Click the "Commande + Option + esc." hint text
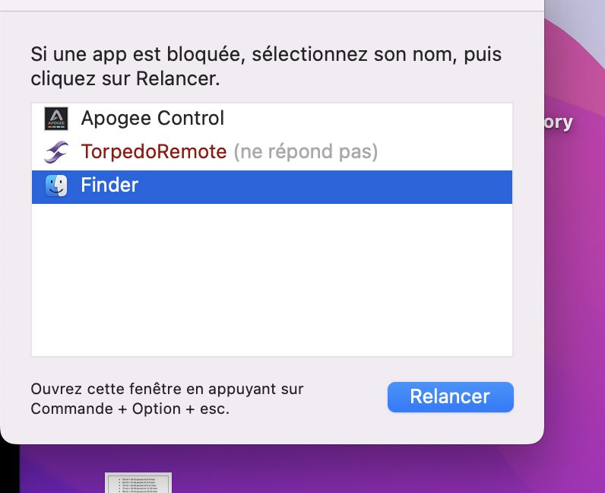605x493 pixels. [130, 409]
